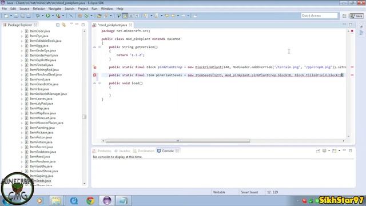Collapse the load method fold marker

pyautogui.click(x=100, y=83)
